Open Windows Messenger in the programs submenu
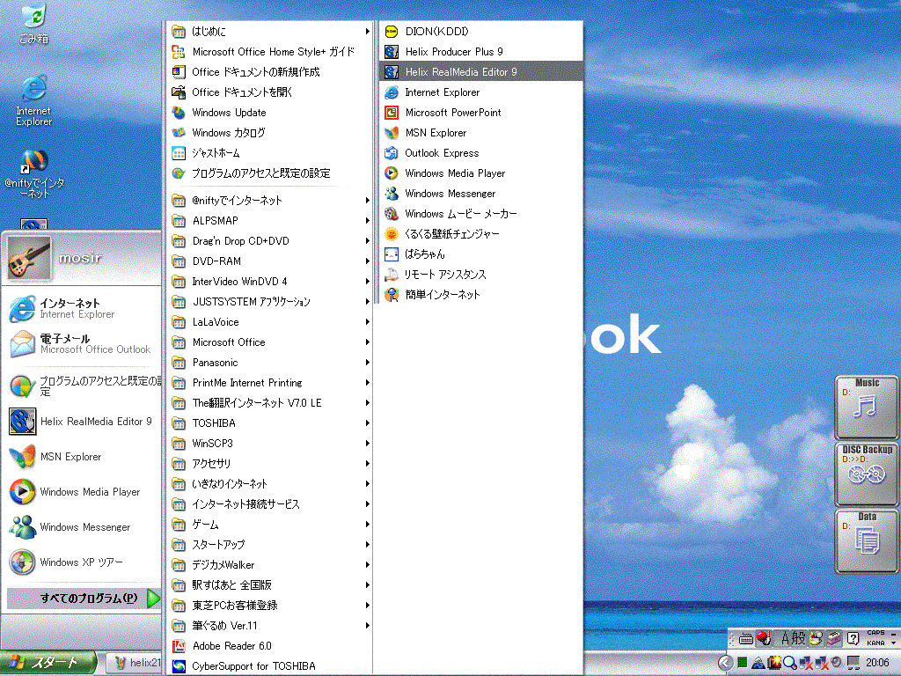Viewport: 901px width, 676px height. 481,194
